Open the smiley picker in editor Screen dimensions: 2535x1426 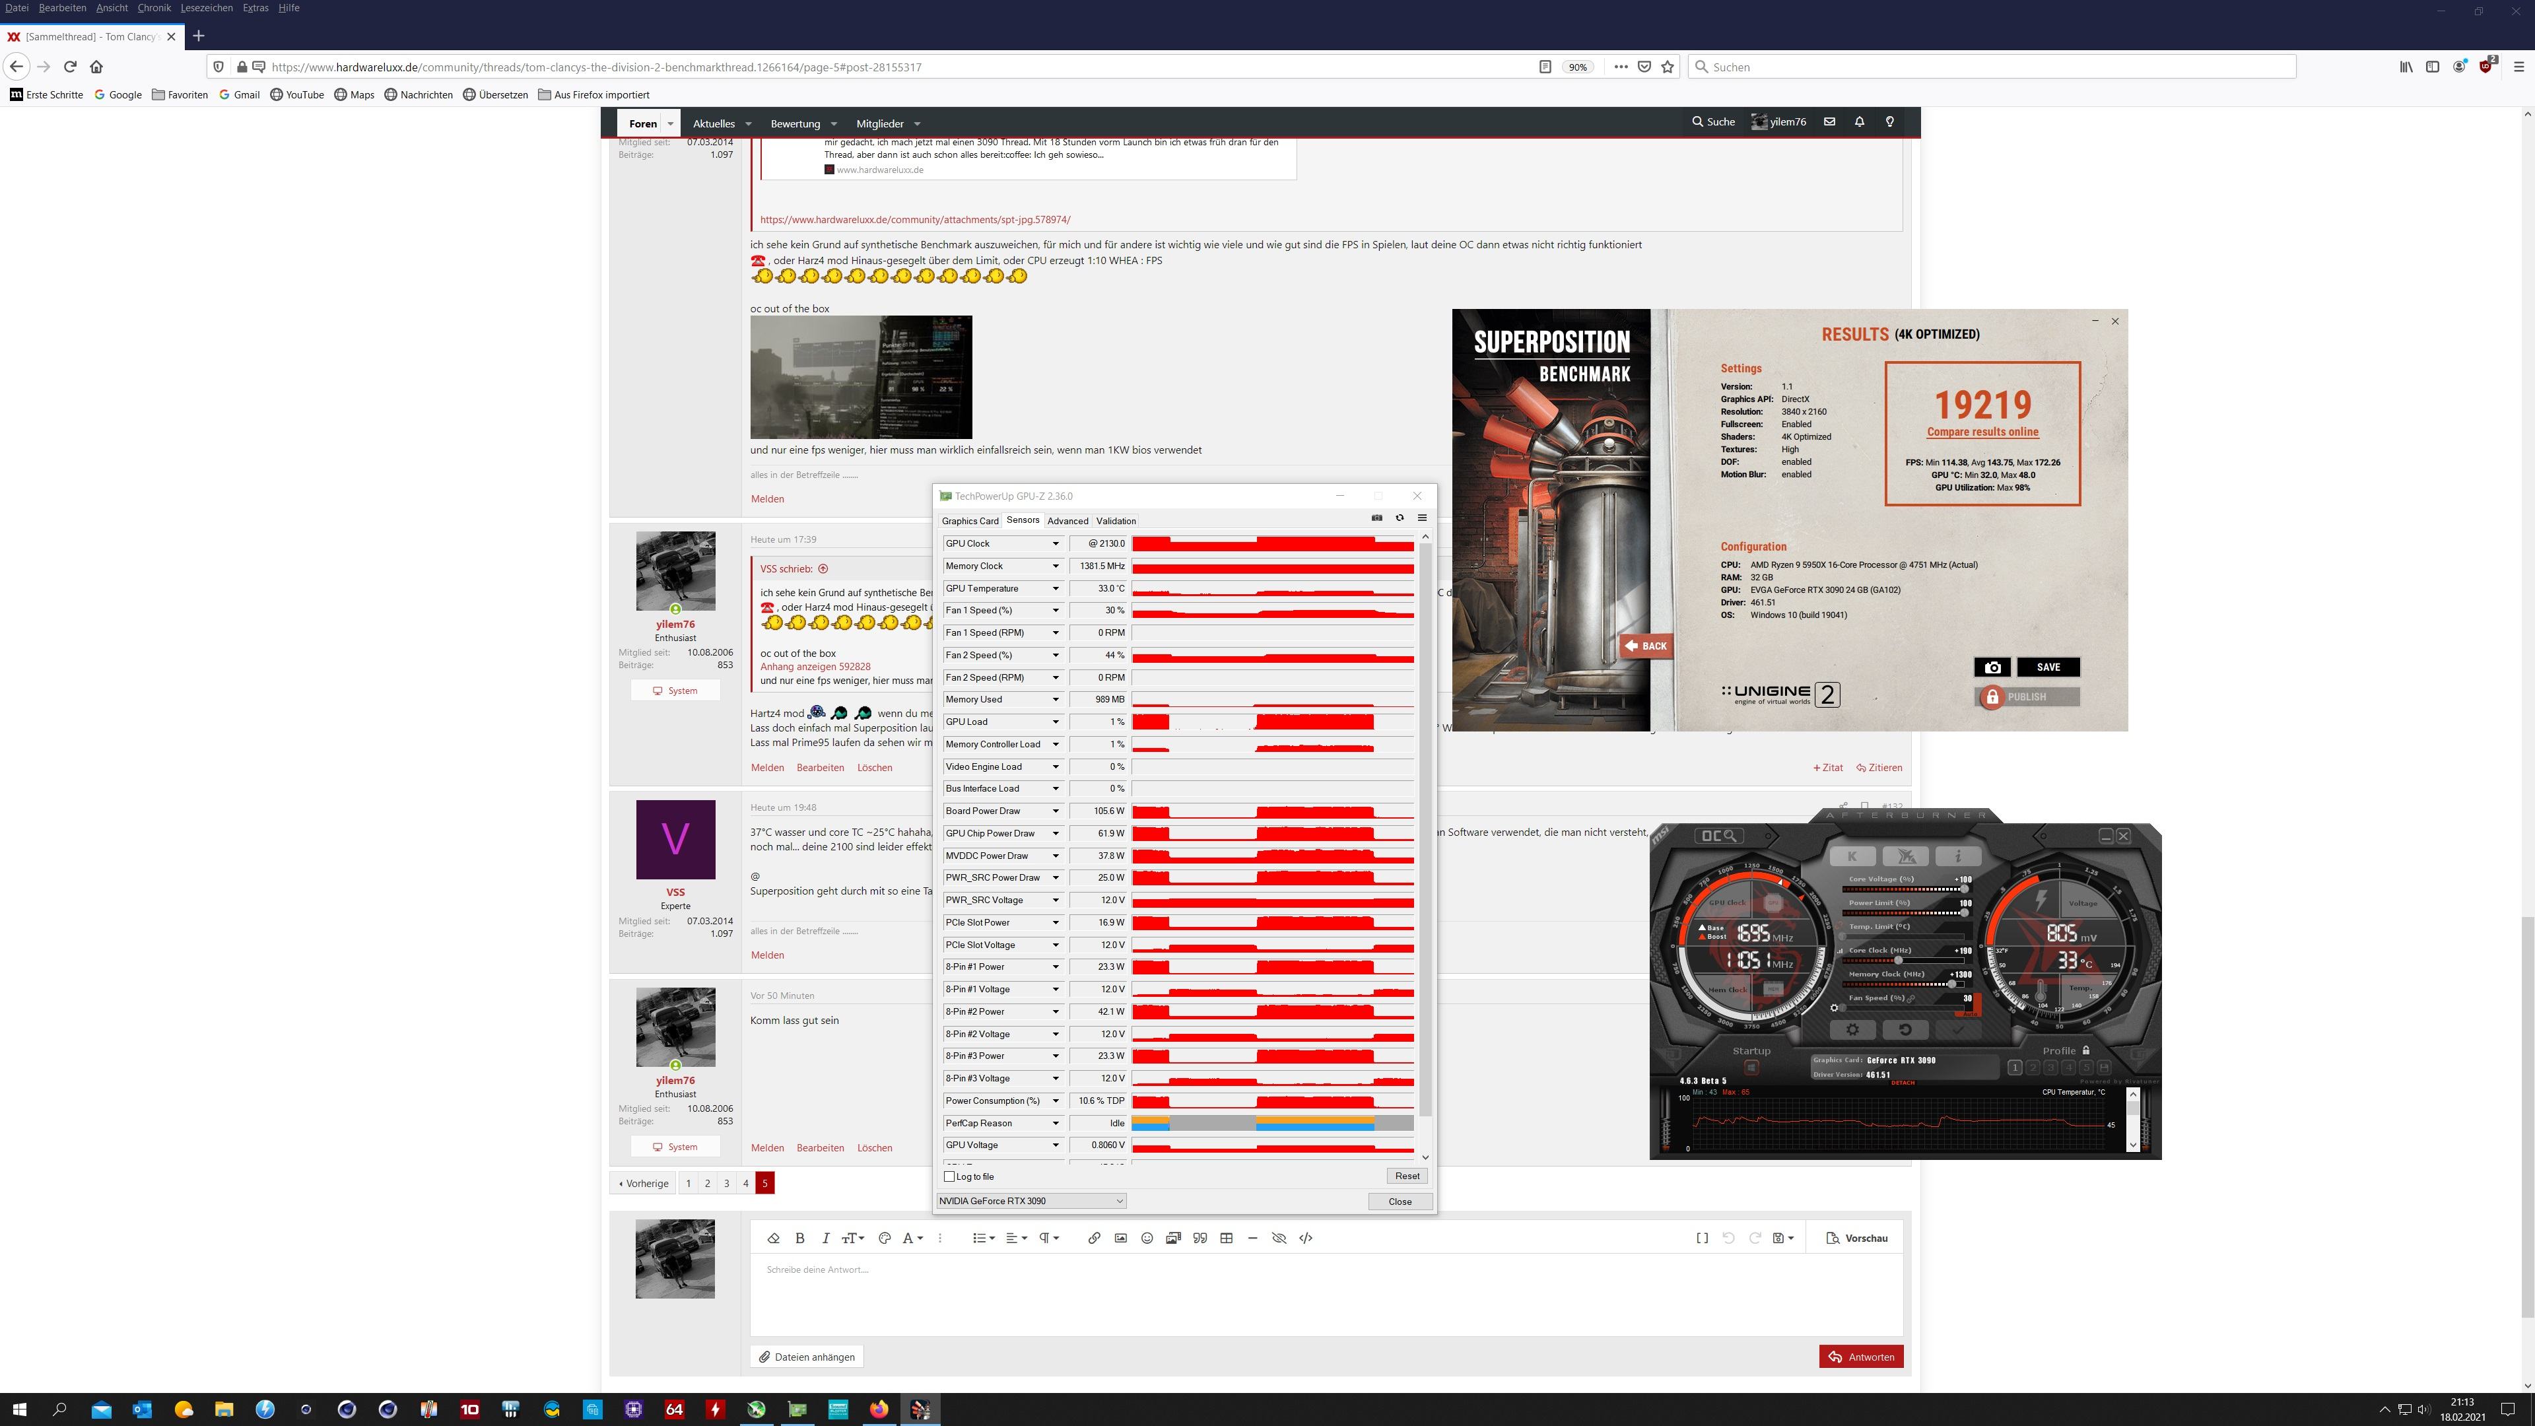(1147, 1238)
